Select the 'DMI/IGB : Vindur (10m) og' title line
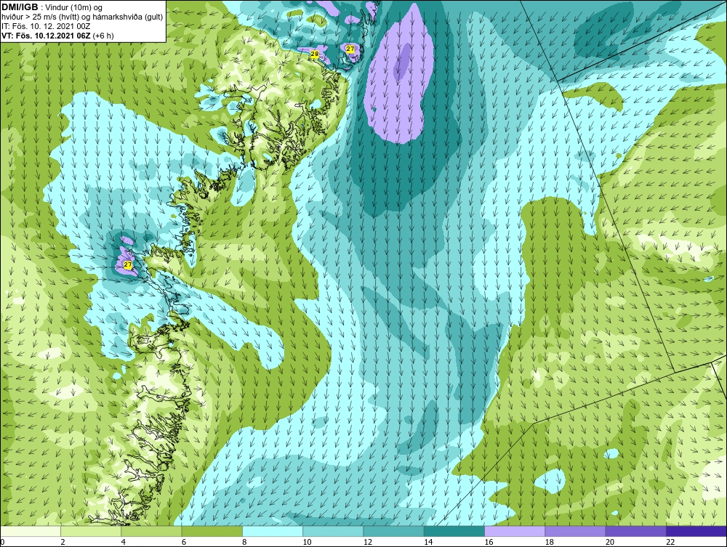The width and height of the screenshot is (727, 547). pos(52,7)
